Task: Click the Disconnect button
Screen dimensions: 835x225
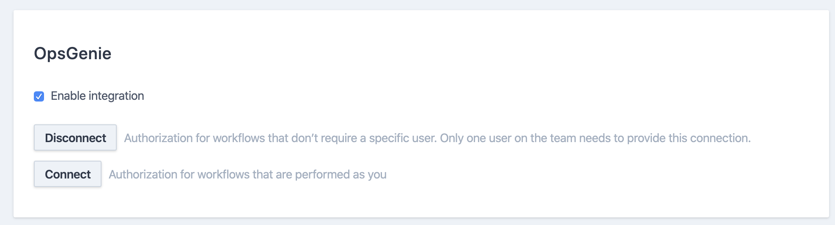Action: pos(75,137)
